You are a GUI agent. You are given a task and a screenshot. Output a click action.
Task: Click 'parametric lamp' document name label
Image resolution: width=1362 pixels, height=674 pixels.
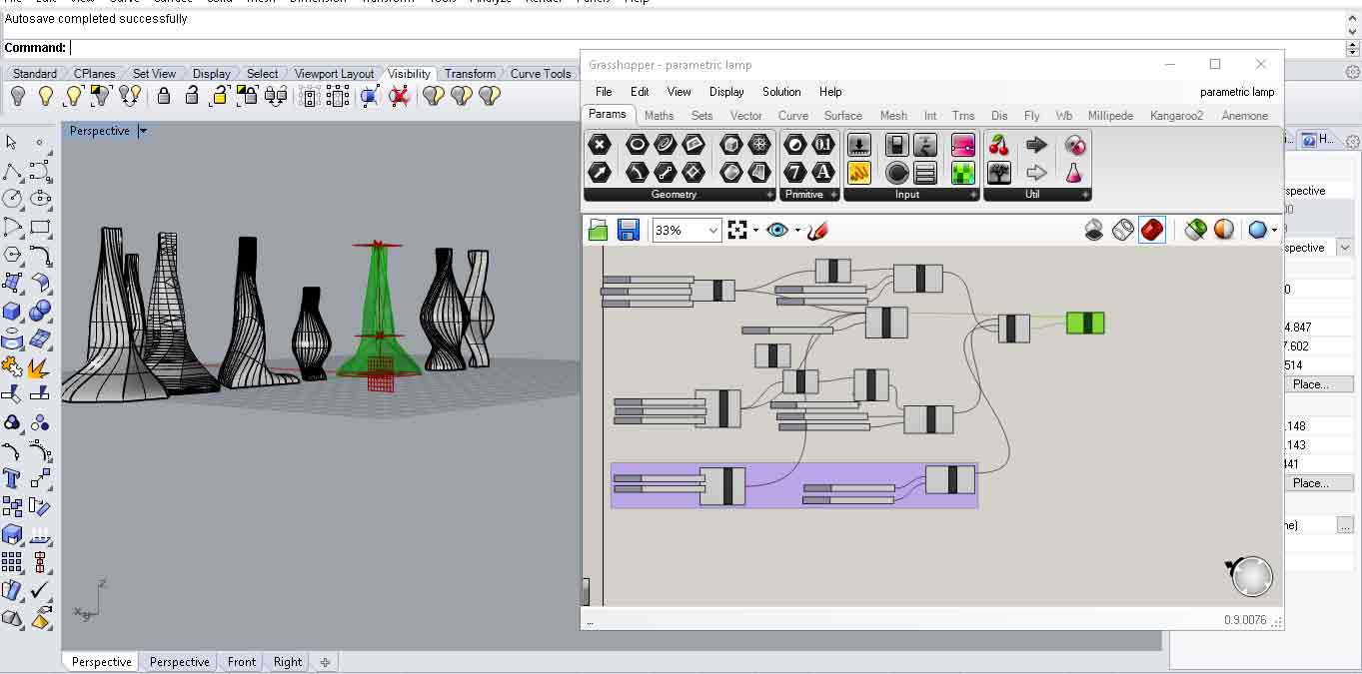pos(1237,92)
